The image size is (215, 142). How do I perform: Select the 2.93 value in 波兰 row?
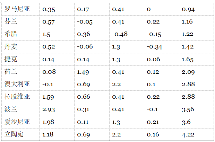(x=49, y=109)
